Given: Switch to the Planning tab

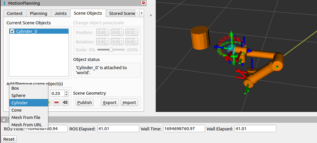Looking at the screenshot, I should (38, 13).
